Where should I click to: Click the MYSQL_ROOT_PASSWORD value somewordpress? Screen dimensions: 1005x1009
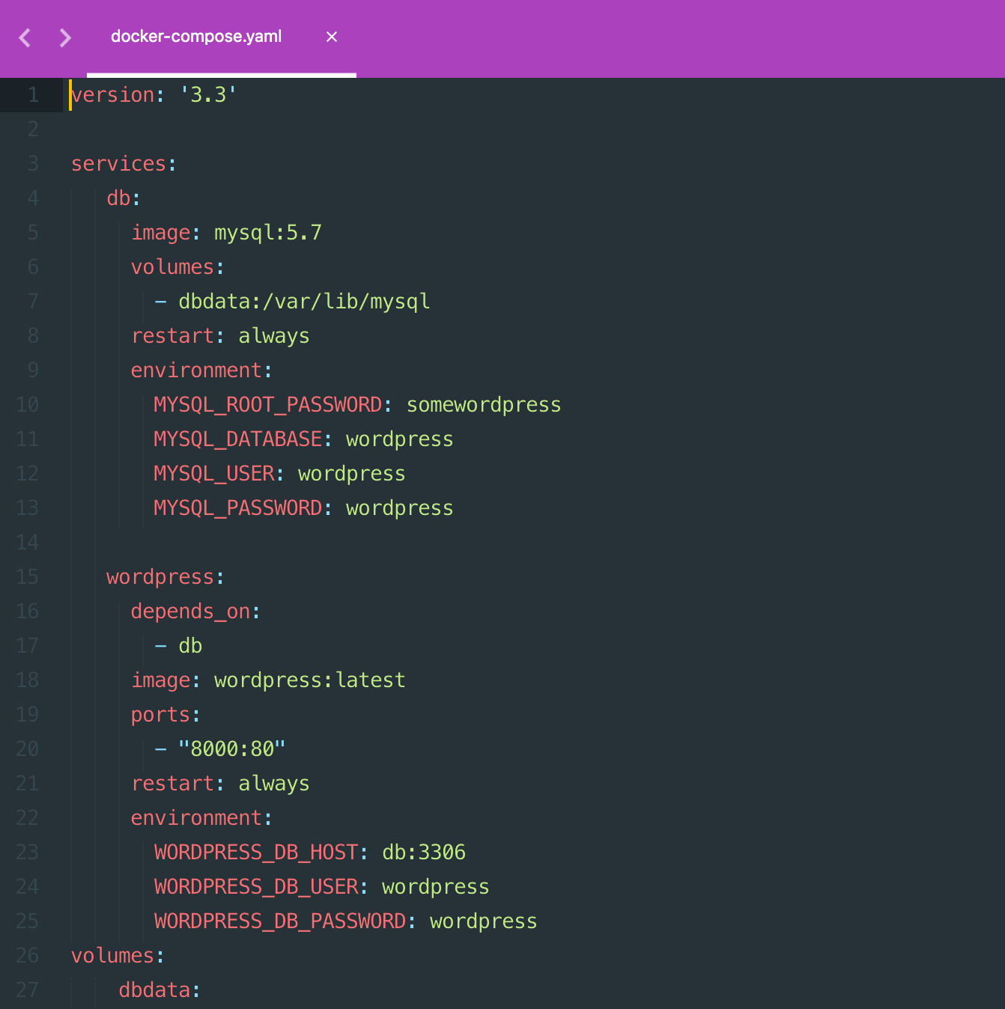483,404
